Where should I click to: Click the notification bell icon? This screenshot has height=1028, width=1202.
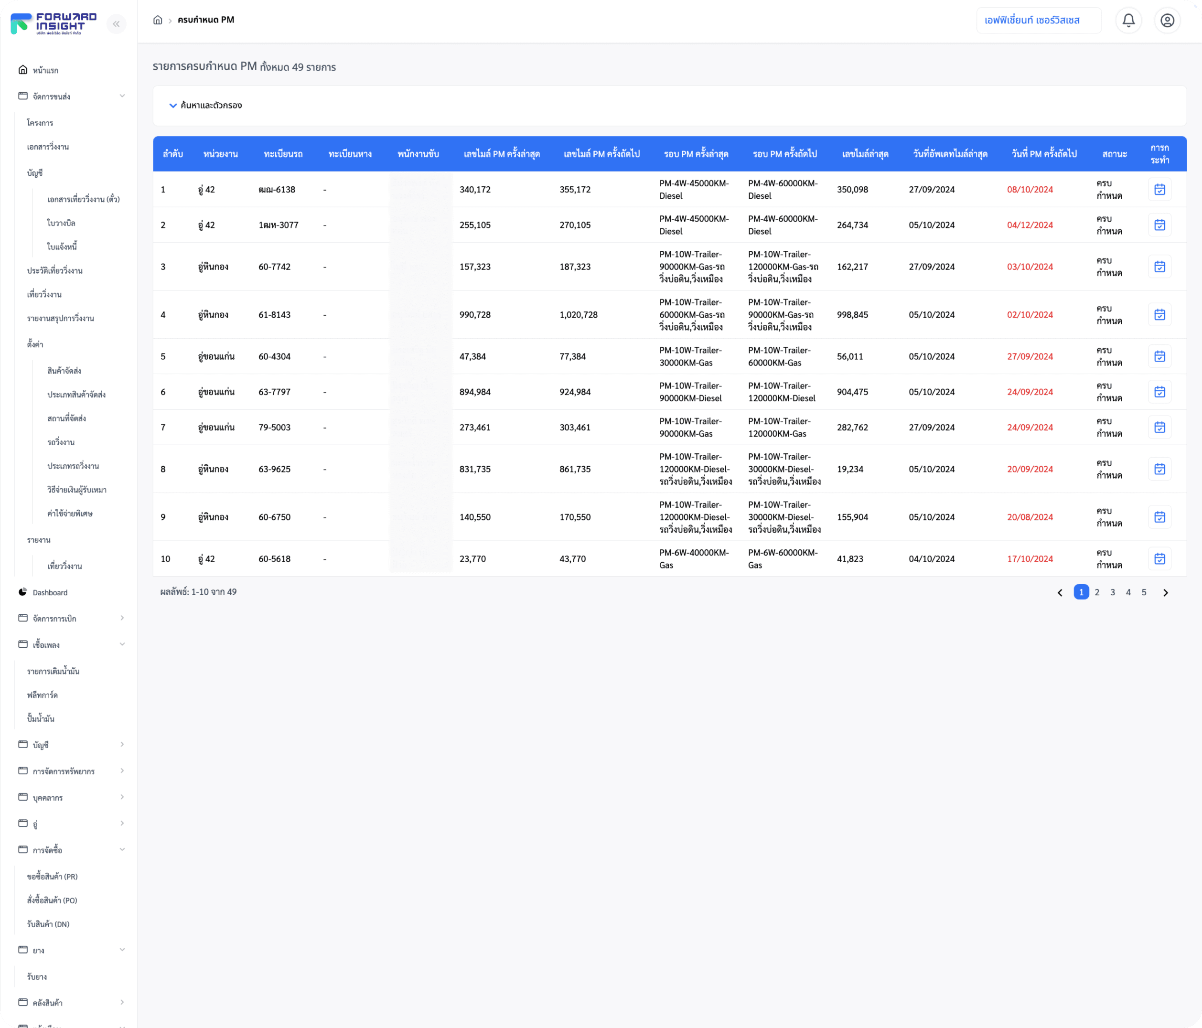1128,21
